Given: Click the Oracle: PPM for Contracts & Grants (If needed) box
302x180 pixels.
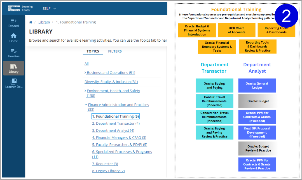Looking at the screenshot, I should [257, 117].
